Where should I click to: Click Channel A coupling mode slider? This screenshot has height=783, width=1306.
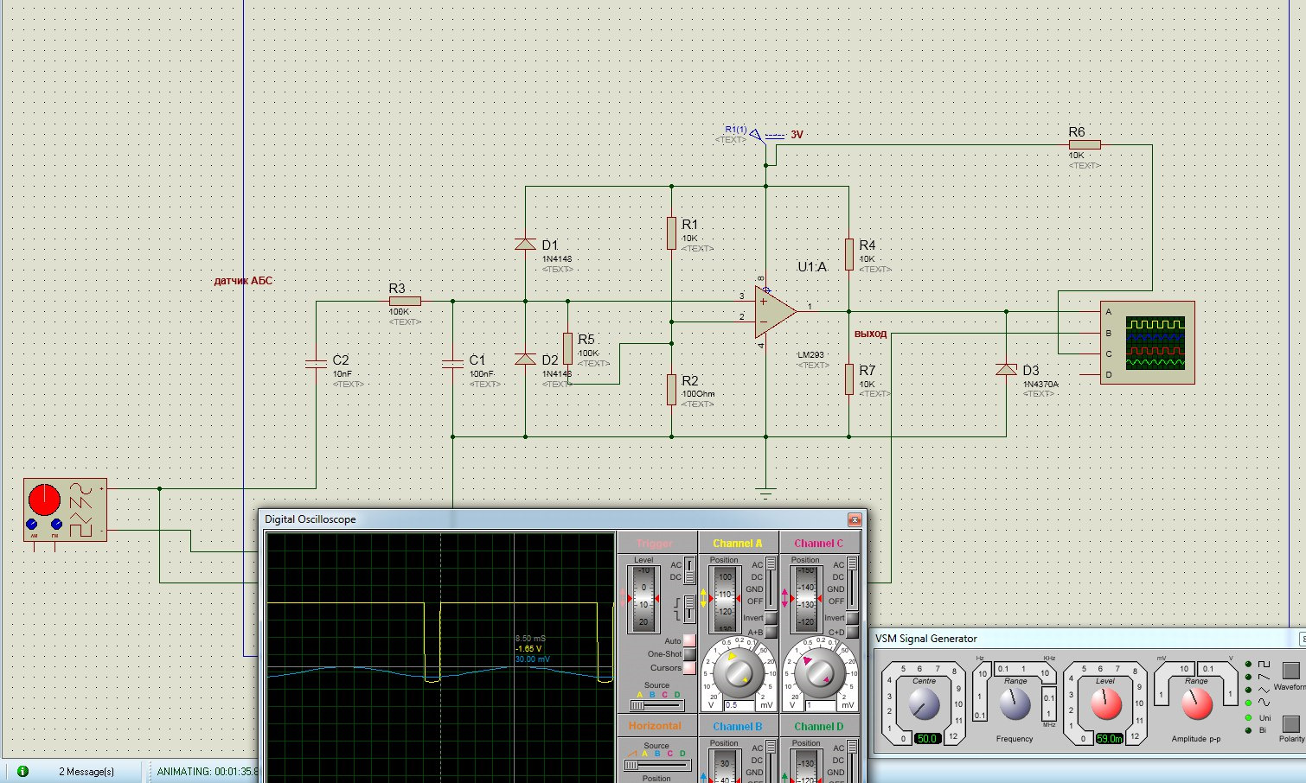pyautogui.click(x=771, y=583)
